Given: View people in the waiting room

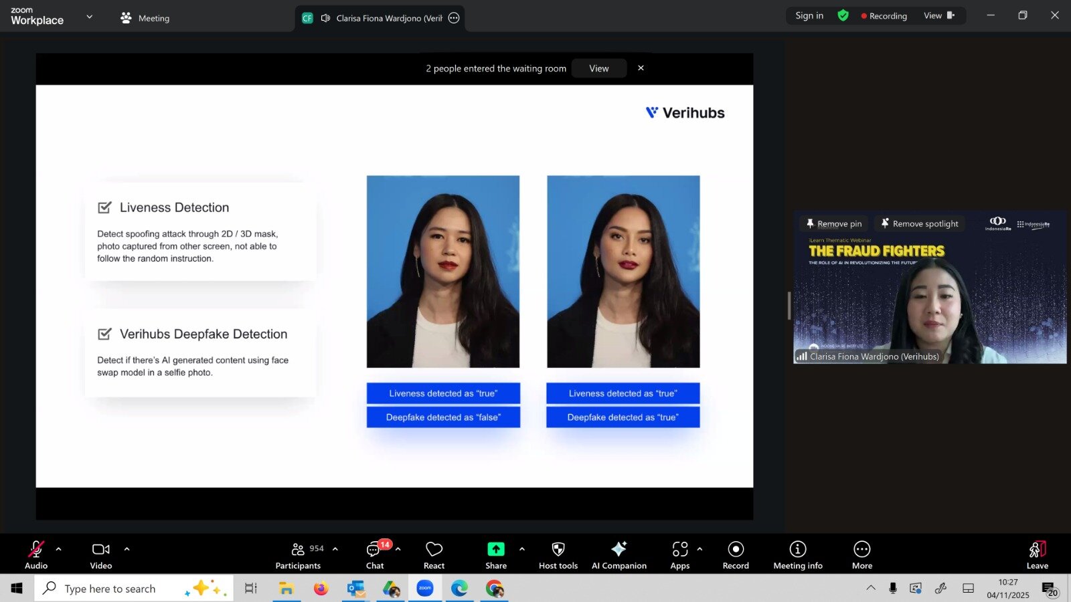Looking at the screenshot, I should tap(598, 68).
